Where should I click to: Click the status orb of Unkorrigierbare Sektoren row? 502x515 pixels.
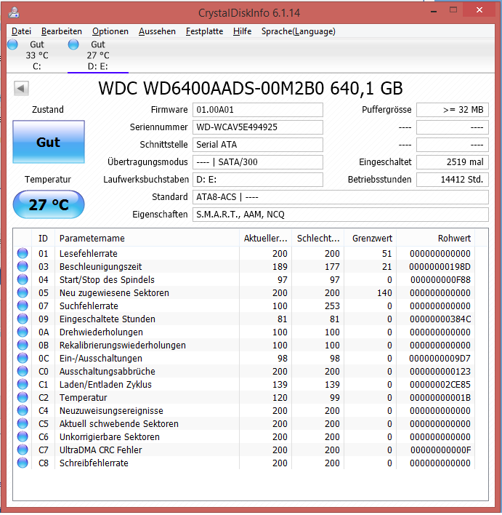click(23, 437)
